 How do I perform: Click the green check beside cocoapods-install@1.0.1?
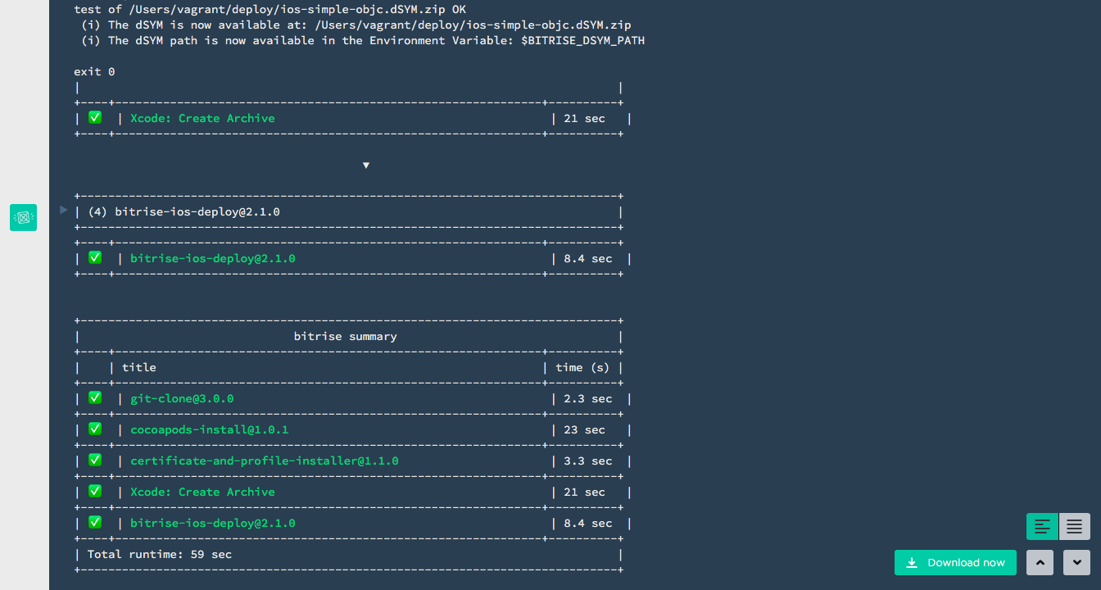coord(95,429)
